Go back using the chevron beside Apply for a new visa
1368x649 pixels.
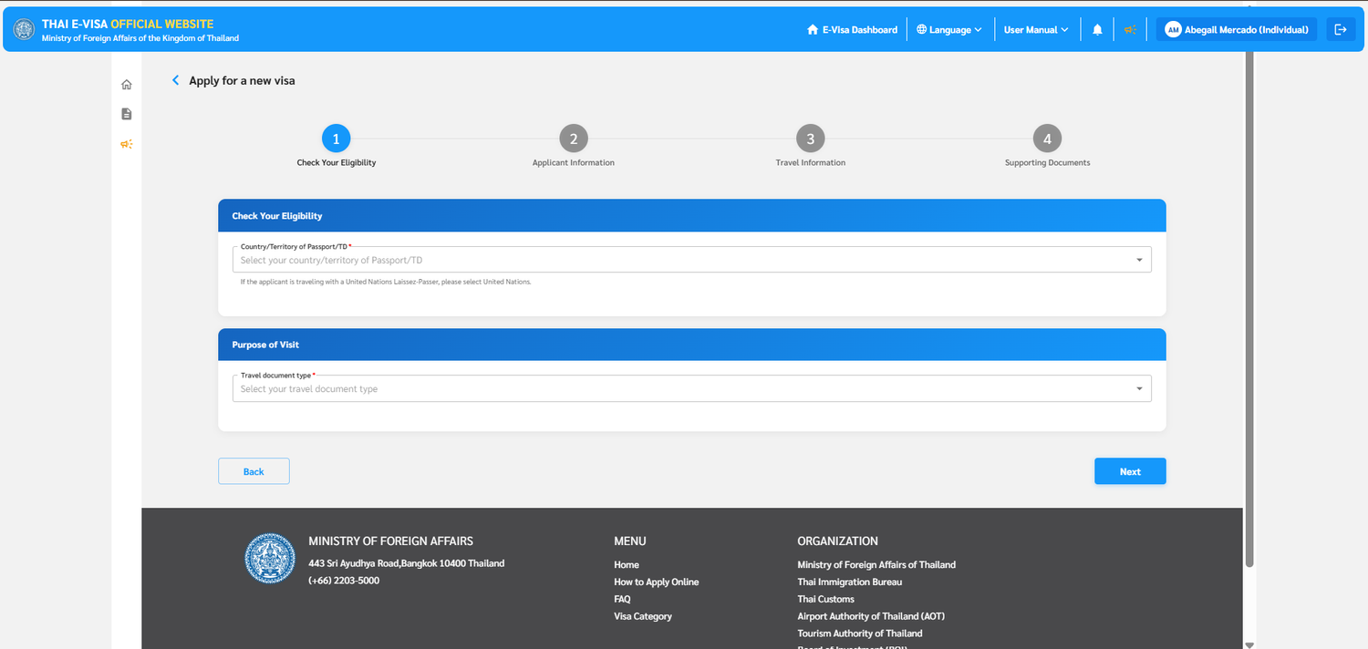coord(176,80)
